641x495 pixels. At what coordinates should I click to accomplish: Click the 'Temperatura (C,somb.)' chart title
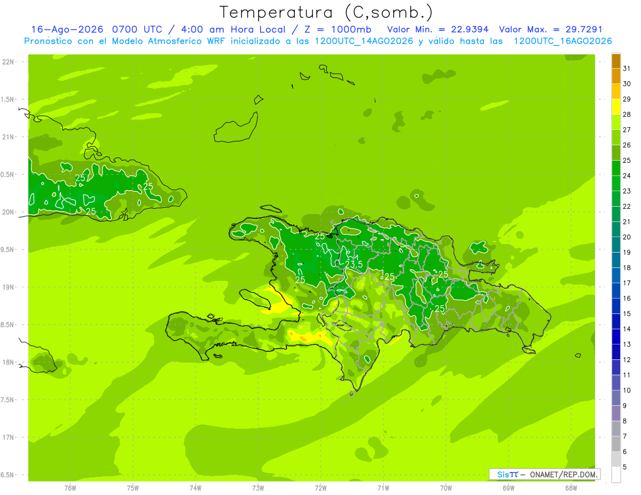326,12
